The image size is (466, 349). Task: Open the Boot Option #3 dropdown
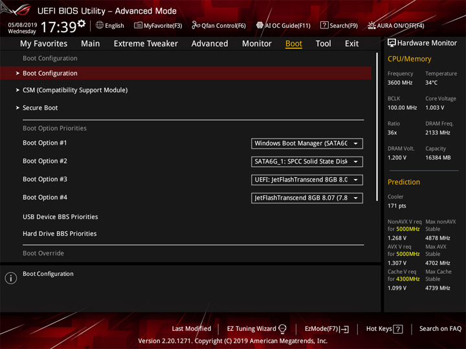click(307, 180)
